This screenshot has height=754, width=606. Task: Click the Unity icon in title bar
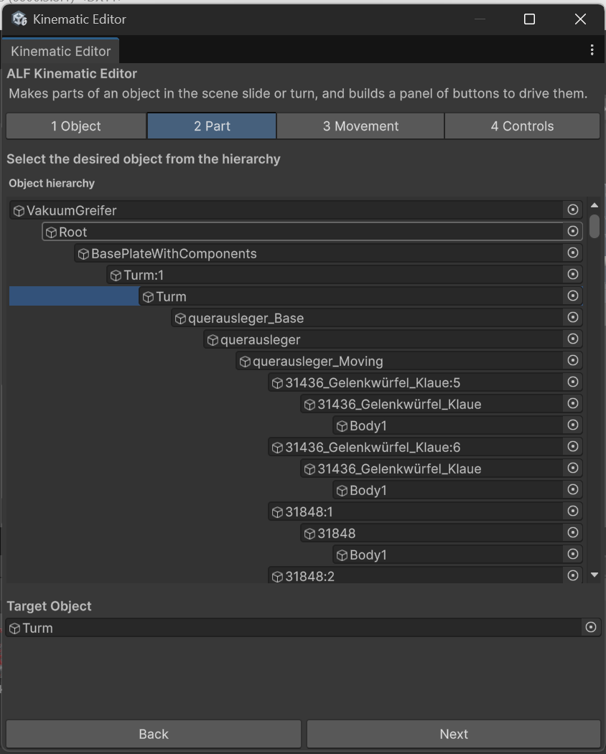click(19, 19)
